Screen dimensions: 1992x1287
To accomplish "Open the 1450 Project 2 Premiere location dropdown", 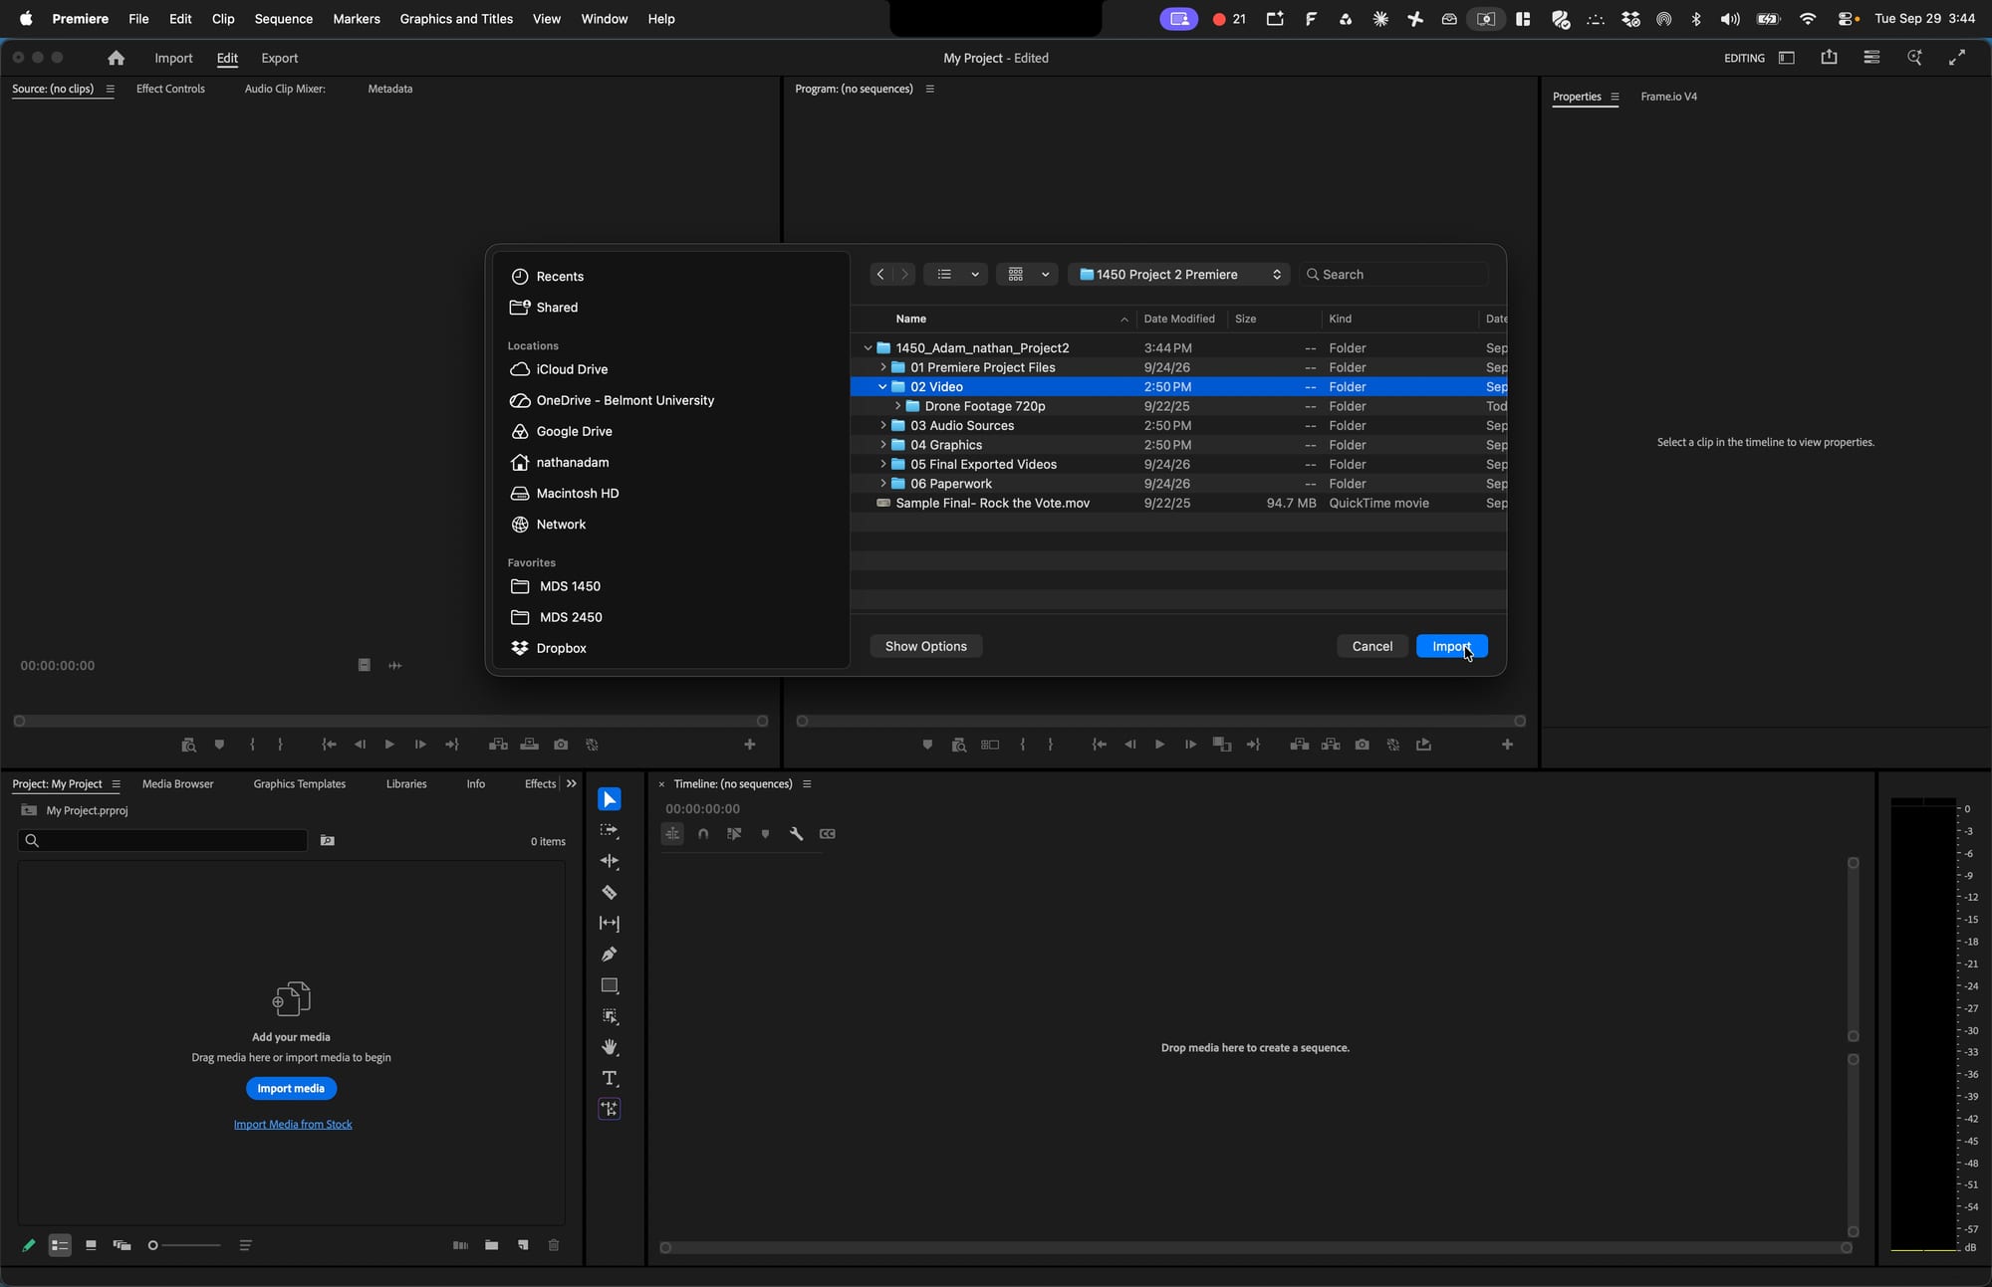I will click(x=1179, y=275).
